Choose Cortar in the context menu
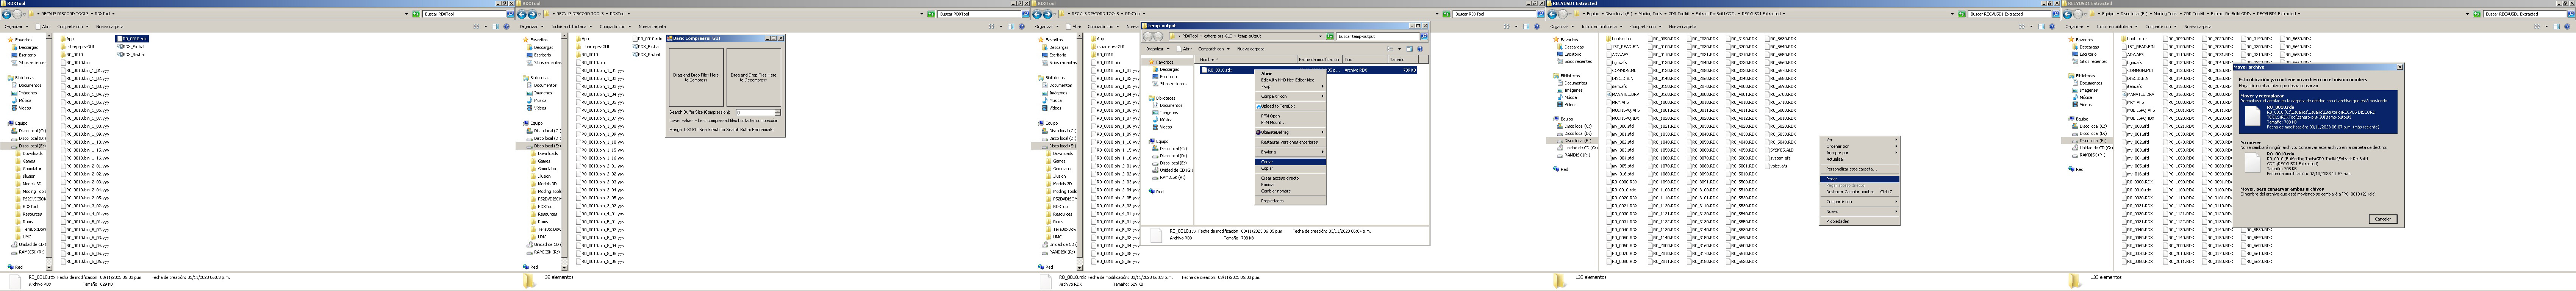The image size is (2576, 291). click(1290, 162)
